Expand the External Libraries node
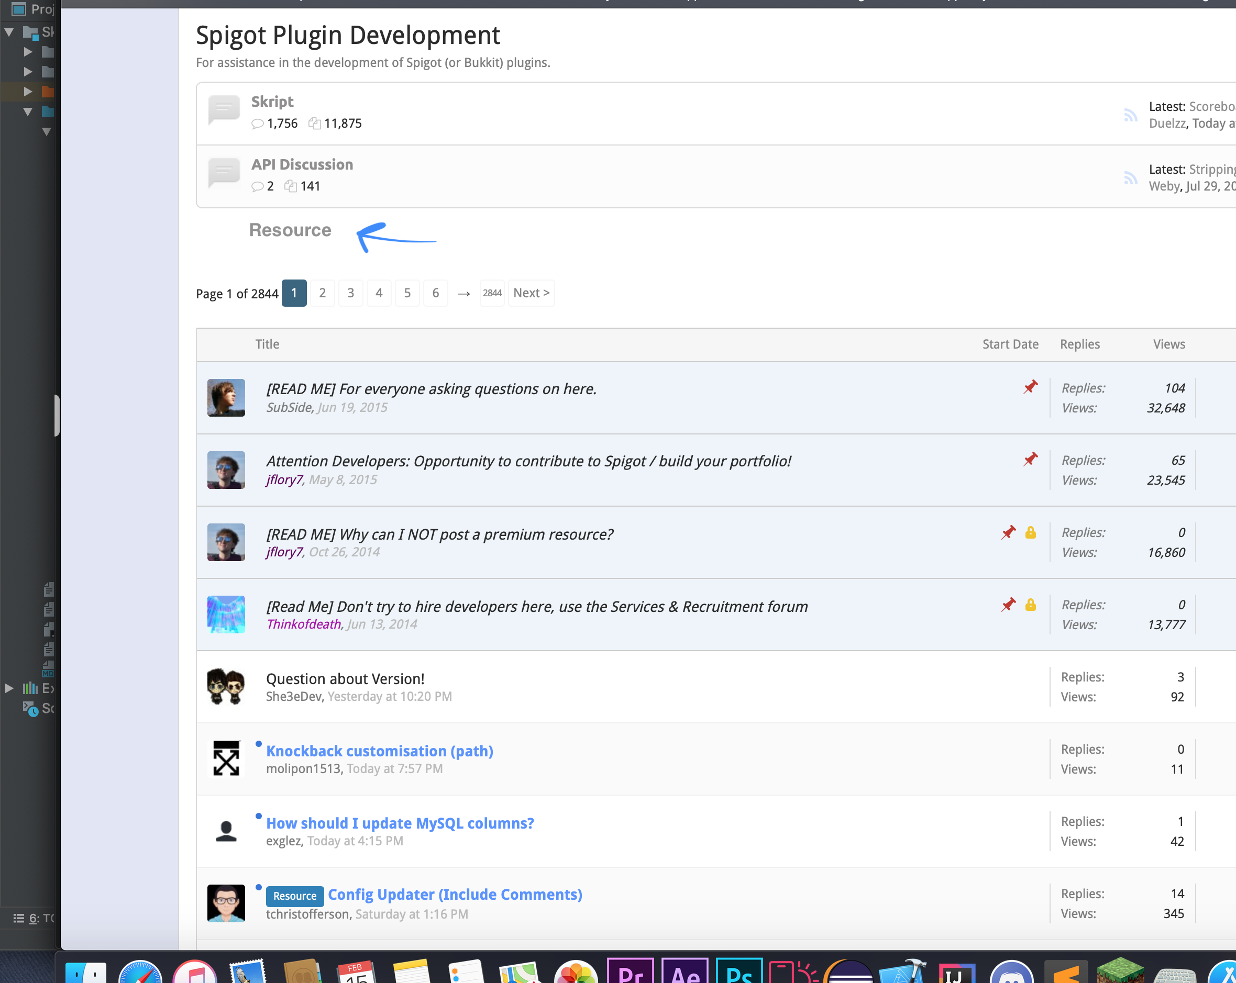 click(8, 688)
